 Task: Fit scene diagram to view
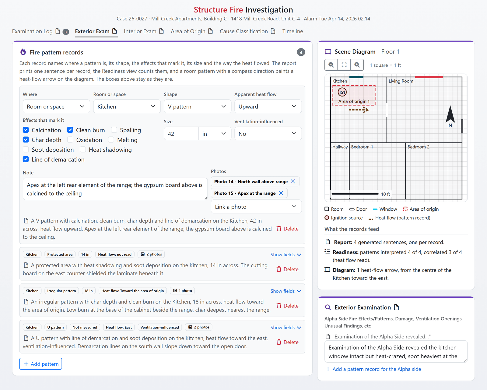pyautogui.click(x=344, y=65)
